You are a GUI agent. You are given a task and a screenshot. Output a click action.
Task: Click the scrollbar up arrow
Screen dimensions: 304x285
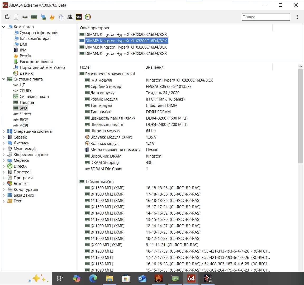pos(301,66)
